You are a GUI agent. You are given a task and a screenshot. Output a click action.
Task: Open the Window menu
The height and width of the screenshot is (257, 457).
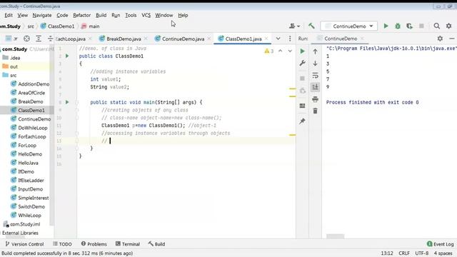164,15
